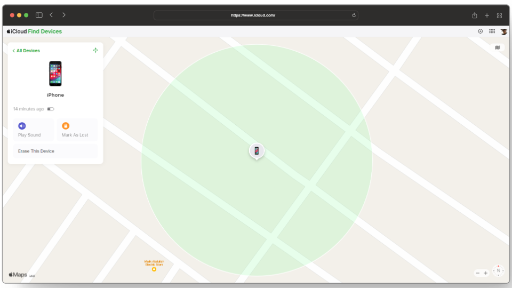The image size is (512, 288).
Task: Go back with the browser back arrow
Action: [51, 15]
